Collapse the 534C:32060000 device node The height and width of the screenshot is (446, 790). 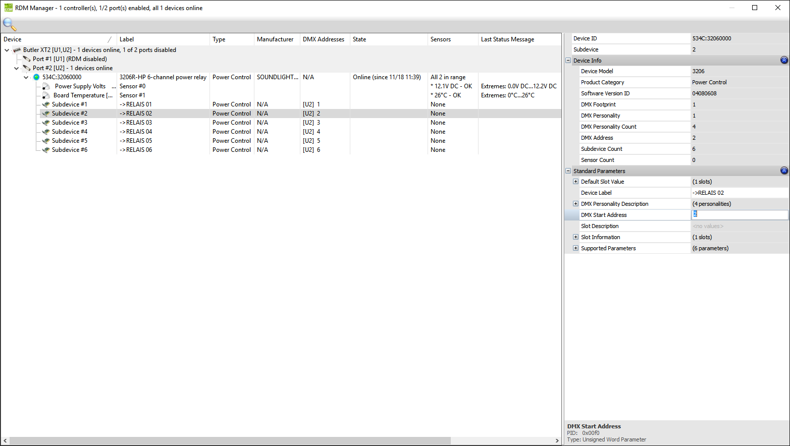point(26,77)
